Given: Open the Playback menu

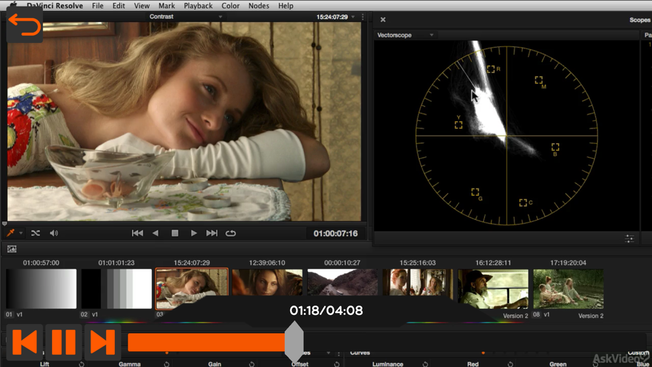Looking at the screenshot, I should click(198, 6).
